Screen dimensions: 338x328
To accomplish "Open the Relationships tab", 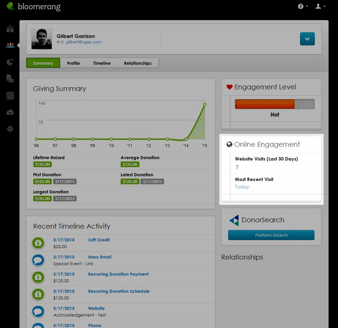I will (x=137, y=63).
